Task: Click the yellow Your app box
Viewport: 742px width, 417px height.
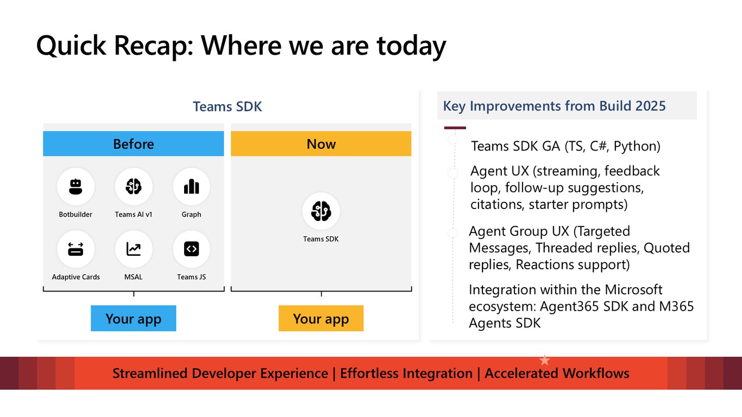Action: point(321,318)
